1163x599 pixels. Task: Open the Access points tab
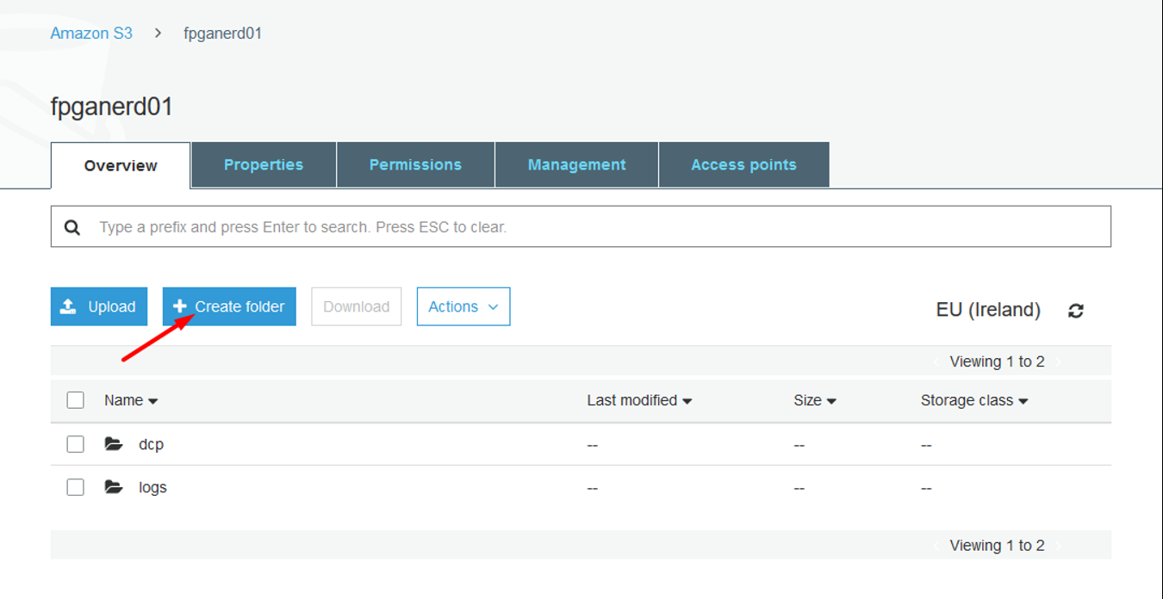(743, 164)
